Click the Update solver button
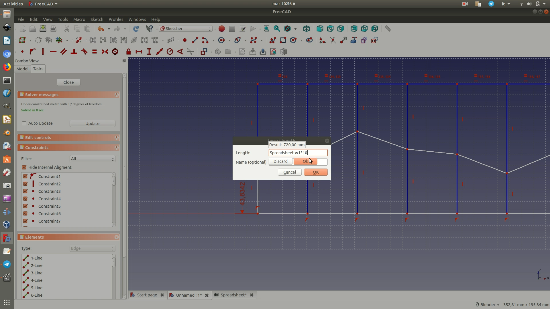 (x=92, y=124)
